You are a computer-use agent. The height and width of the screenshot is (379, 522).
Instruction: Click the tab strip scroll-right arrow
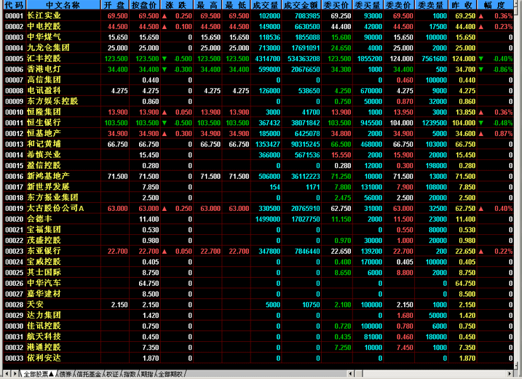pyautogui.click(x=15, y=374)
